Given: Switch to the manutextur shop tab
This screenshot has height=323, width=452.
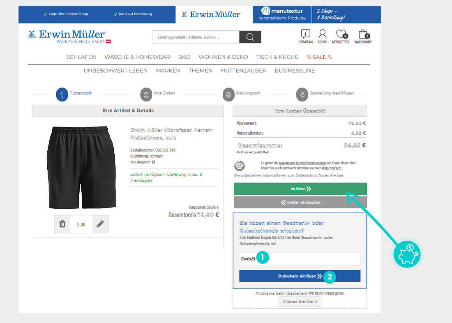Looking at the screenshot, I should tap(282, 14).
